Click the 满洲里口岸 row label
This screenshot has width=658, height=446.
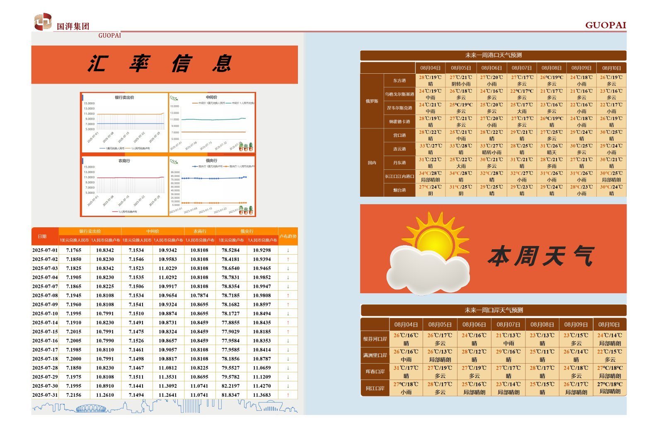point(375,355)
